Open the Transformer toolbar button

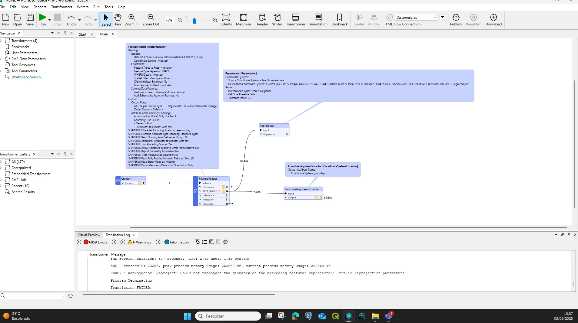296,20
